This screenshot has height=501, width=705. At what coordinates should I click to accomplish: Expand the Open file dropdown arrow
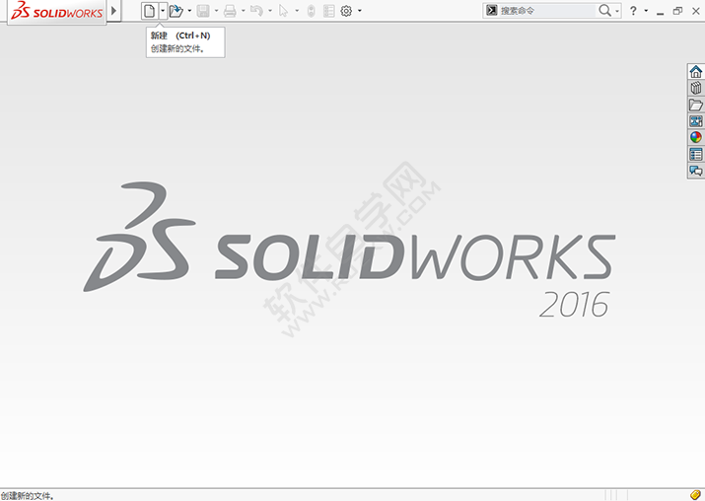tap(189, 11)
